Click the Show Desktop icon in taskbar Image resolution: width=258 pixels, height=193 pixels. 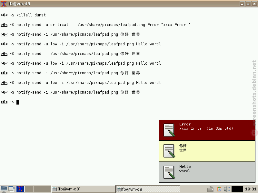click(x=4, y=189)
